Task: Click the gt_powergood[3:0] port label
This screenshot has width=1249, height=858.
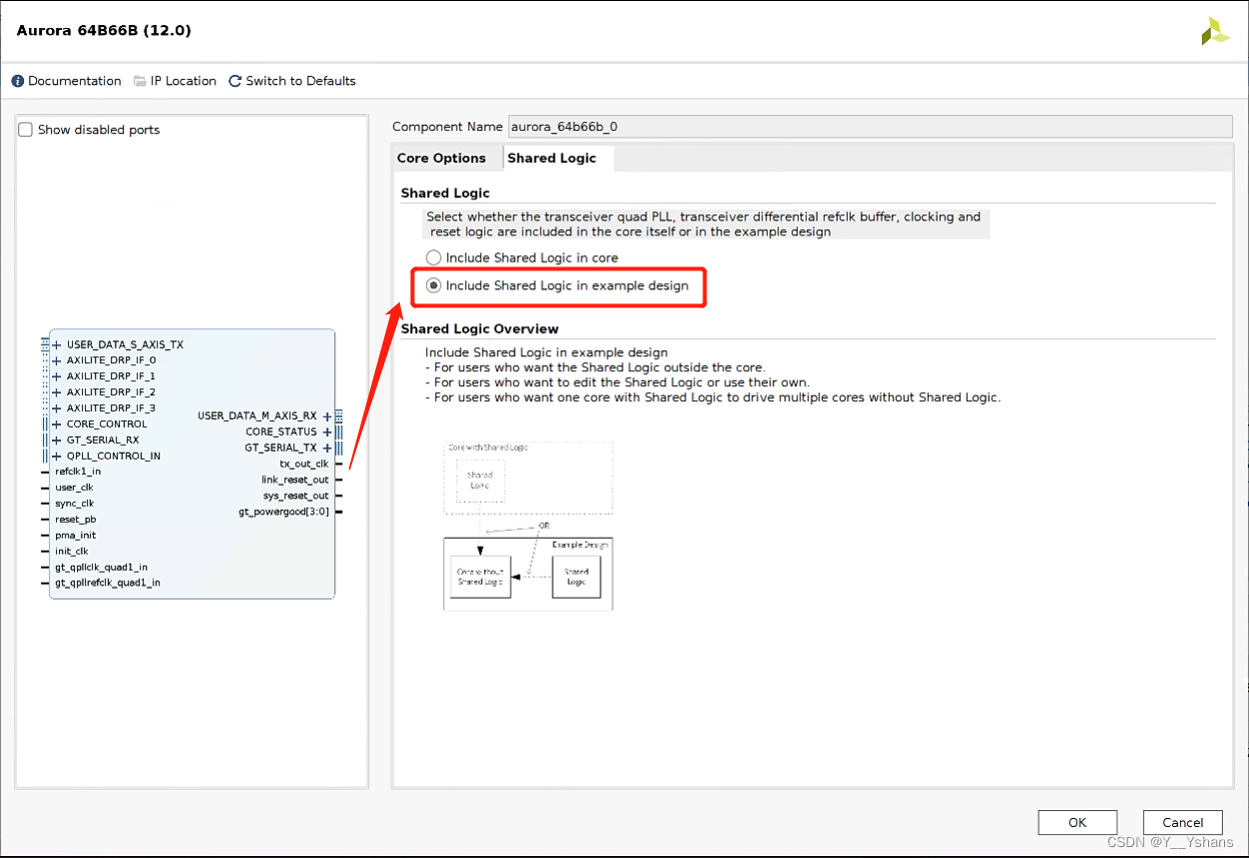Action: (x=283, y=512)
